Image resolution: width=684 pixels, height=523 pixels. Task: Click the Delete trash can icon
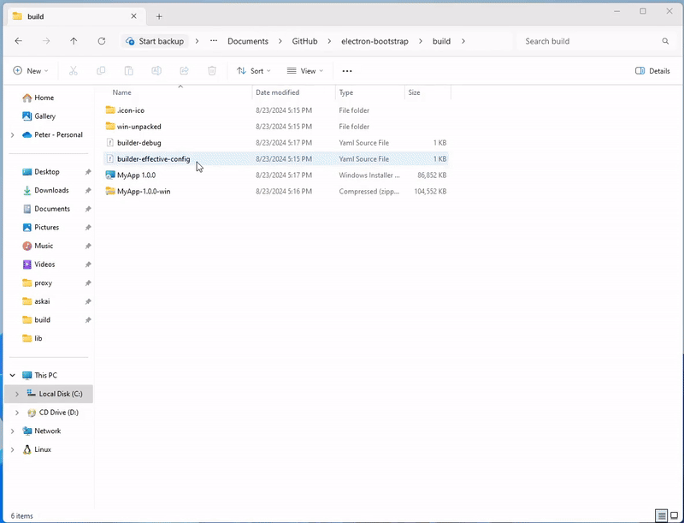212,71
